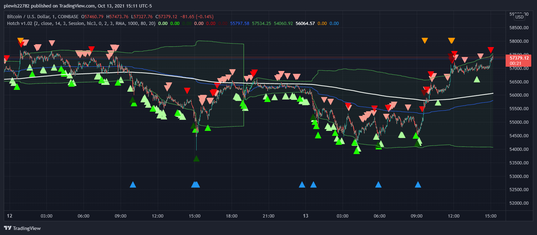Click the 54500.00 price axis label
537x235 pixels.
coord(519,136)
